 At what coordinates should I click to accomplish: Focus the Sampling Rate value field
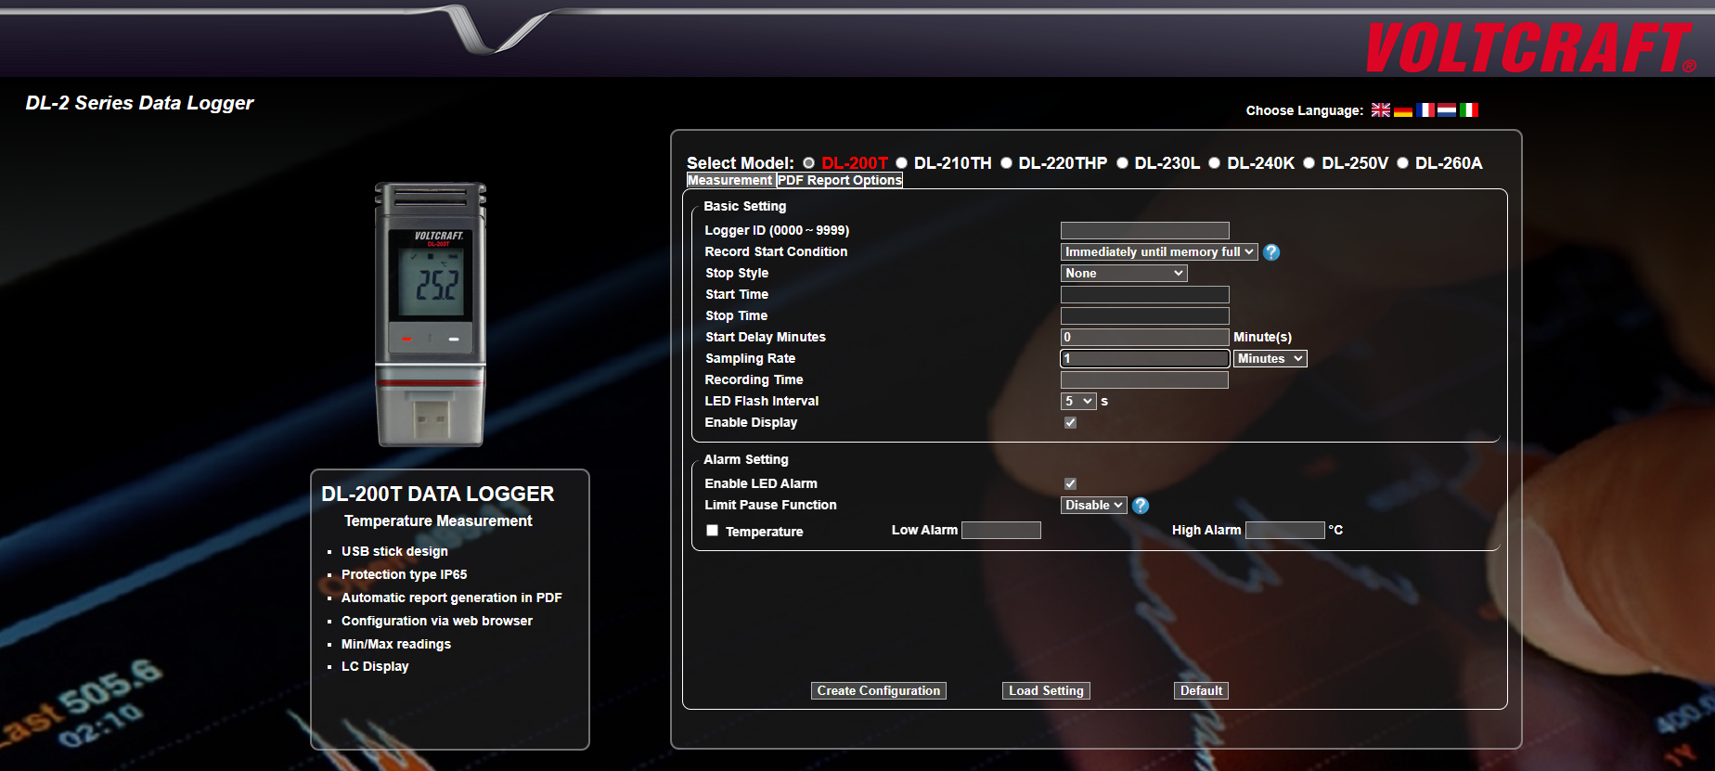(1144, 358)
